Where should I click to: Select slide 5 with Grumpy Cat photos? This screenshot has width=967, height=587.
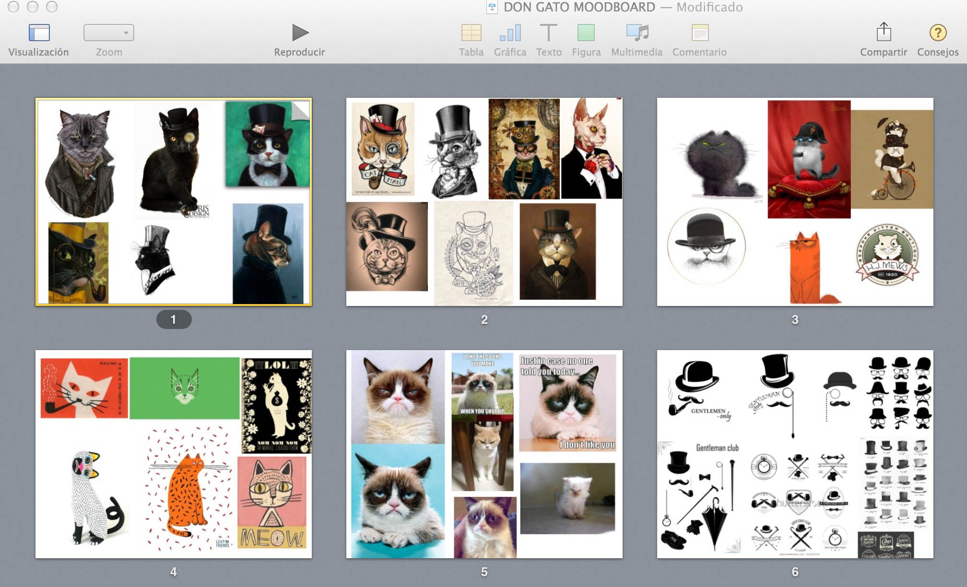point(484,454)
